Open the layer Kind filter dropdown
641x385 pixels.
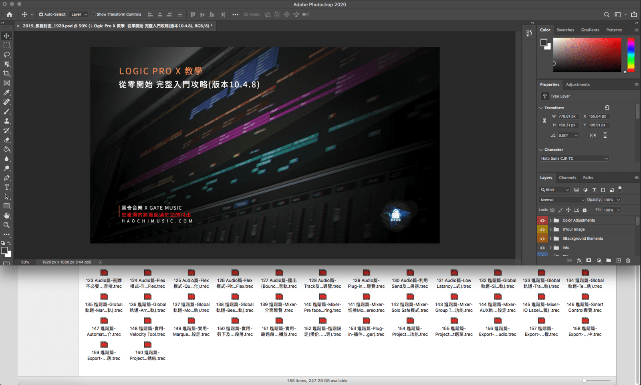pos(554,190)
